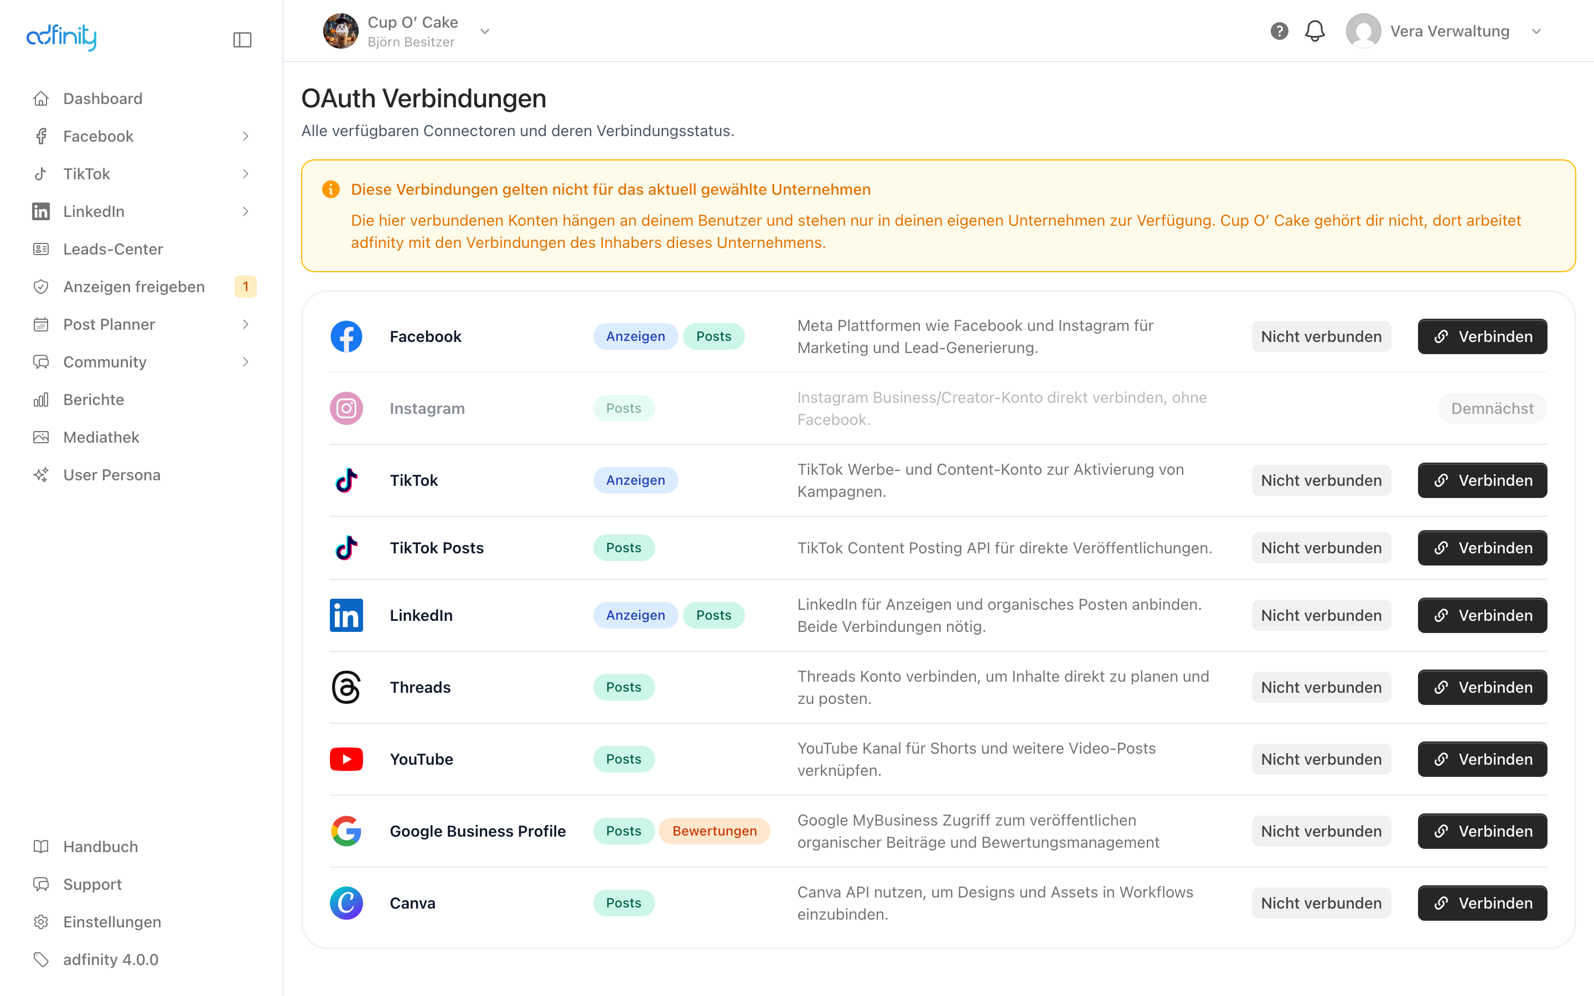Click the TikTok Posts connector logo

(346, 548)
